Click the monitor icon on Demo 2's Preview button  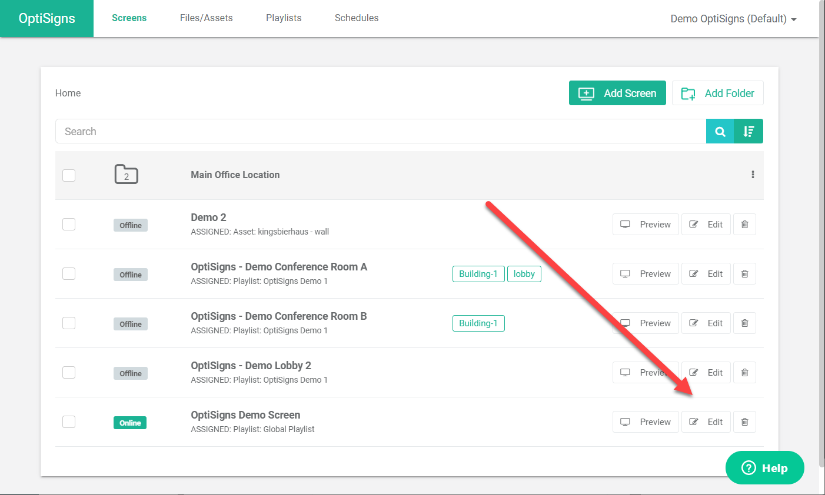pos(625,224)
